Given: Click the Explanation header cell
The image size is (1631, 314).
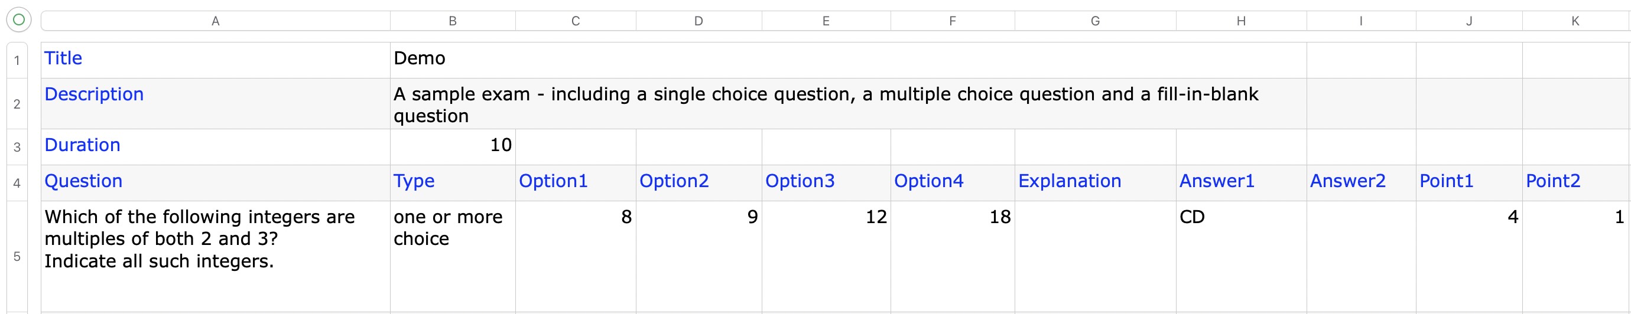Looking at the screenshot, I should pos(1096,183).
